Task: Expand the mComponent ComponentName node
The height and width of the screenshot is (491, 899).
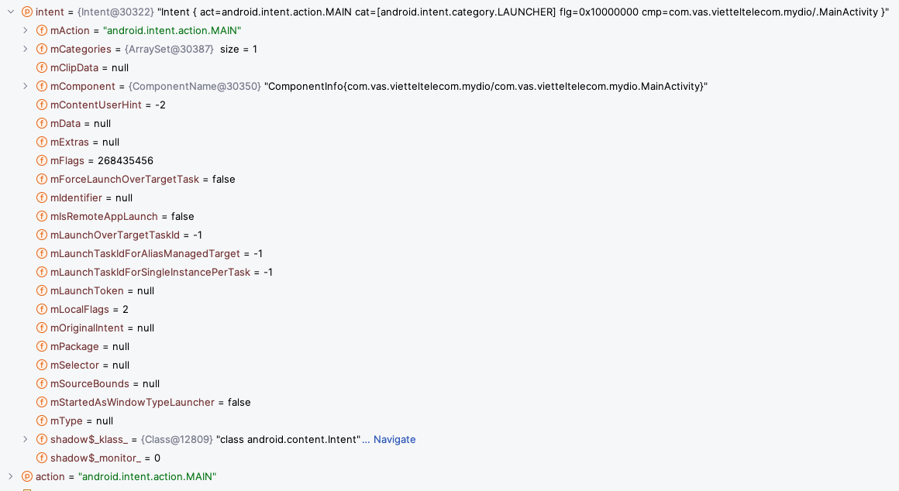Action: tap(26, 86)
